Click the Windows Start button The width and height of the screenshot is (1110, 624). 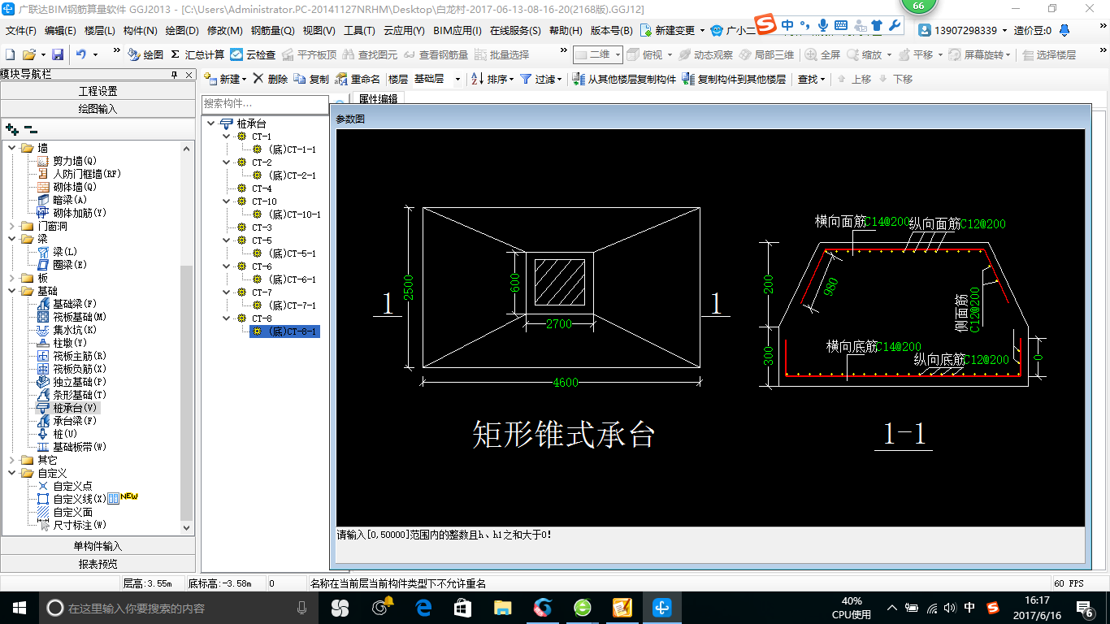[x=18, y=607]
